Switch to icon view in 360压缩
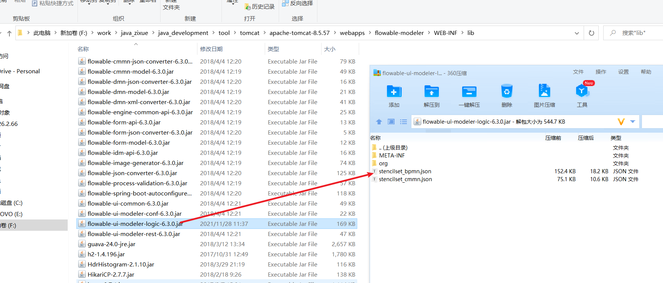663x283 pixels. click(391, 122)
